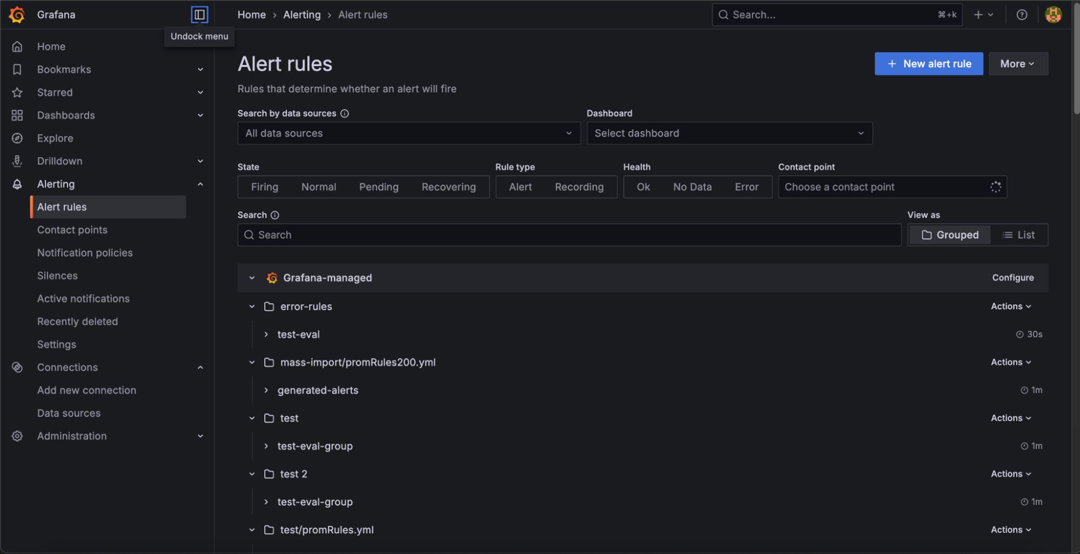1080x554 pixels.
Task: Switch view to List
Action: 1019,235
